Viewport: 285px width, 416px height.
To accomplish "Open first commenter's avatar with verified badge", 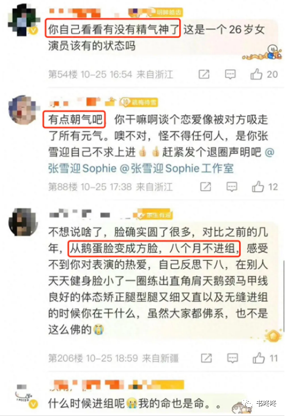I will [x=23, y=20].
